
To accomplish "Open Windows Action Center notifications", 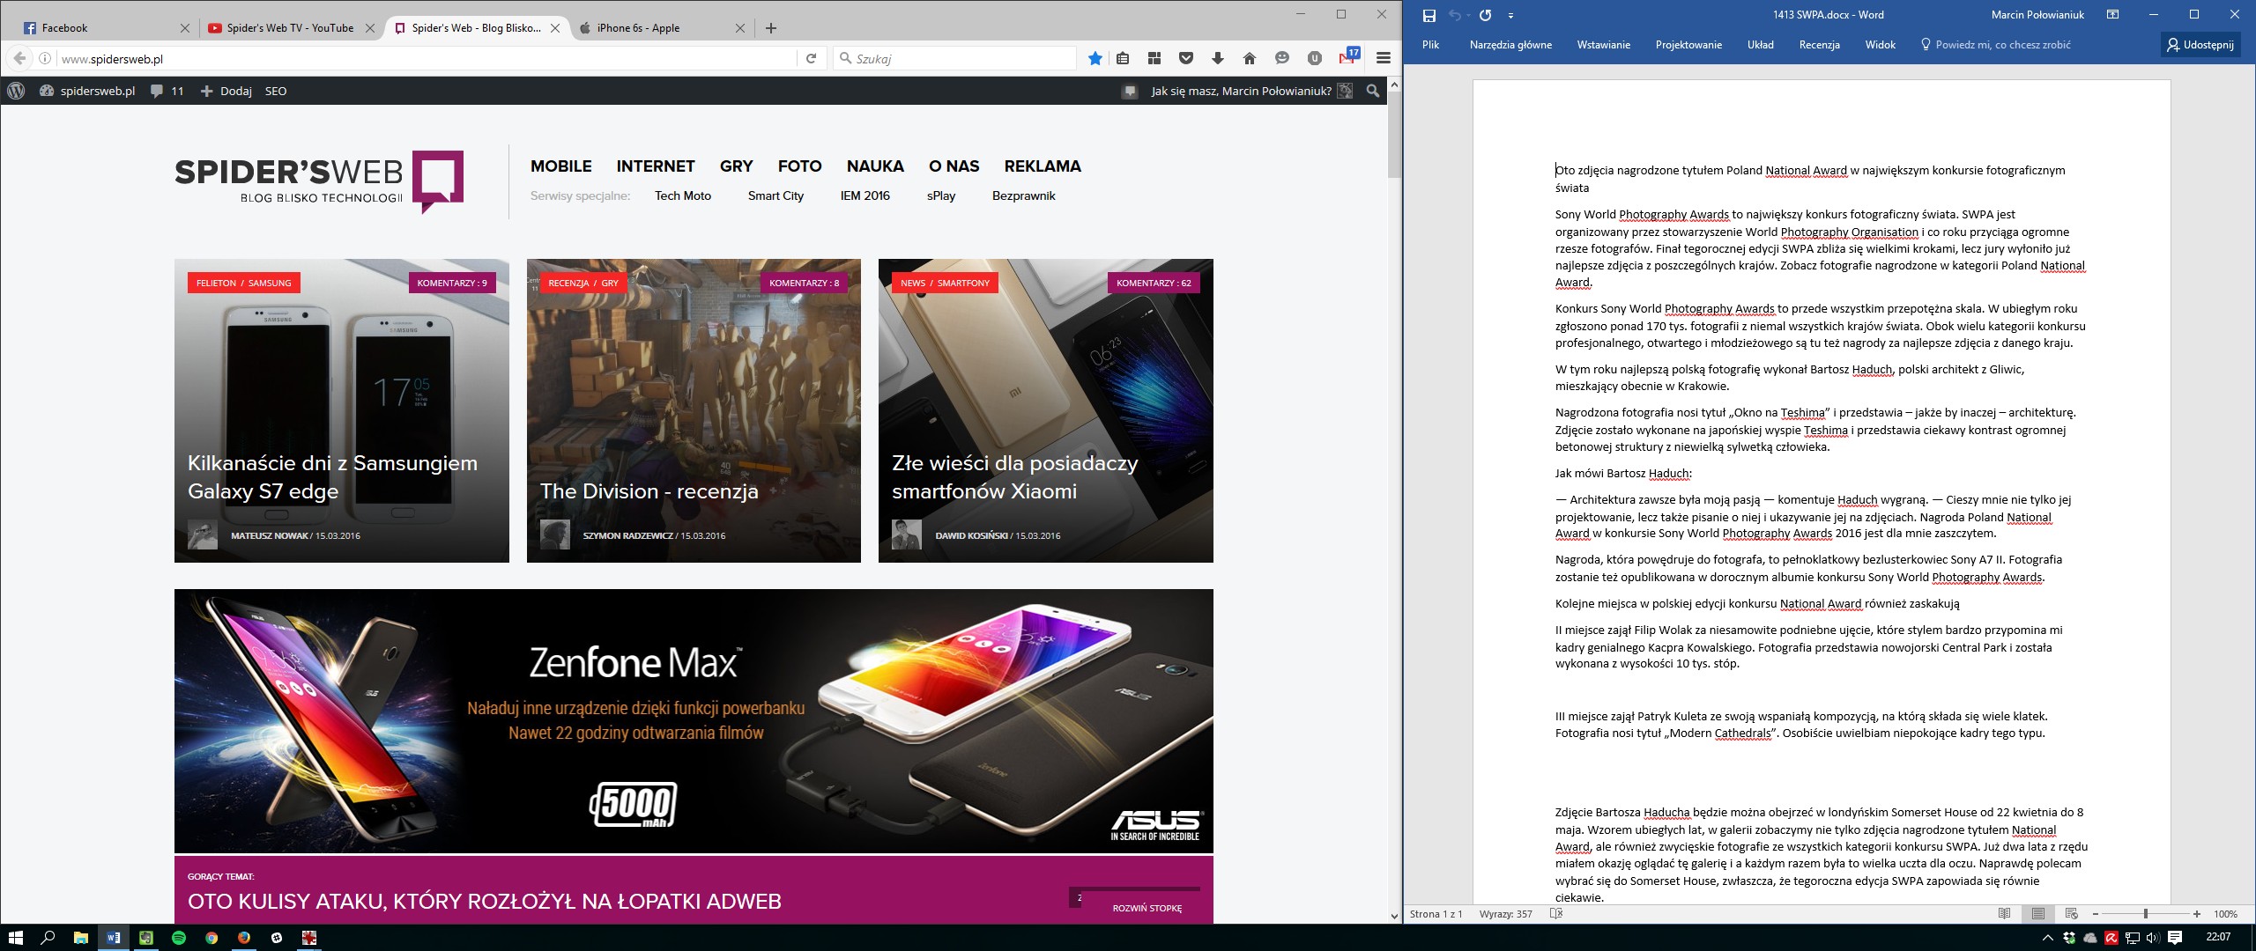I will pyautogui.click(x=2175, y=938).
